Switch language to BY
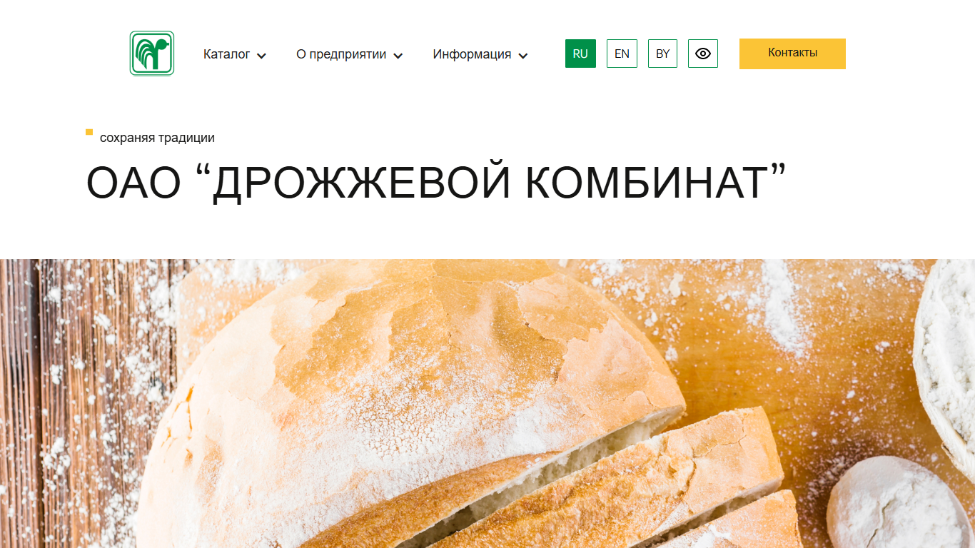Image resolution: width=975 pixels, height=548 pixels. (x=662, y=54)
